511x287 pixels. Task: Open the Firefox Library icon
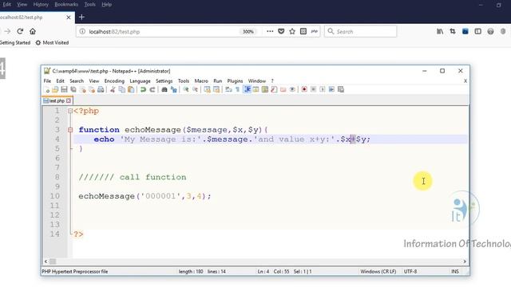(440, 31)
